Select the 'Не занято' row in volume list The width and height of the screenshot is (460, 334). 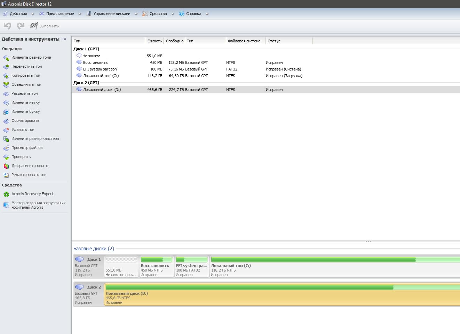(266, 56)
